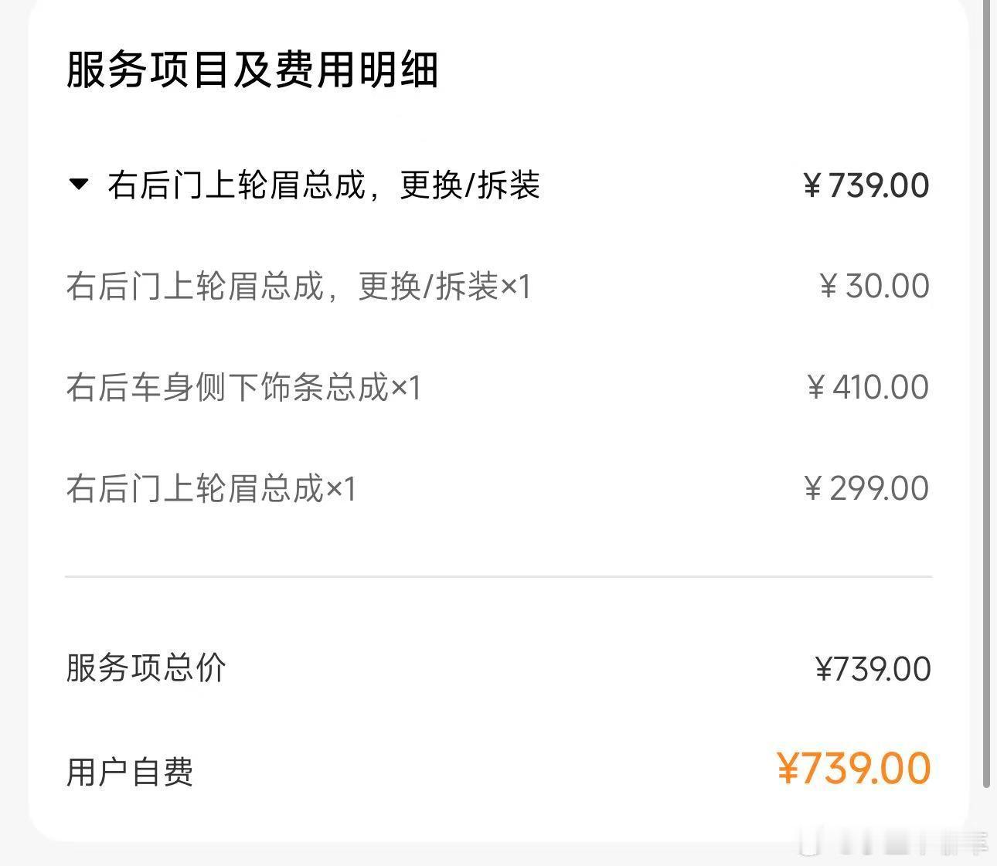The image size is (997, 866).
Task: Click the ×1 quantity after 更换/拆装 labor item
Action: pyautogui.click(x=516, y=287)
